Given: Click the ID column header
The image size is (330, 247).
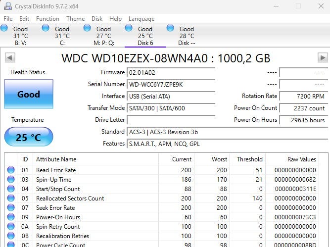Looking at the screenshot, I should pos(25,159).
